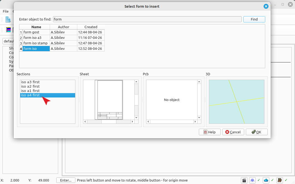The image size is (295, 184).
Task: Open the 'defaul' dropdown in background window
Action: point(8,41)
